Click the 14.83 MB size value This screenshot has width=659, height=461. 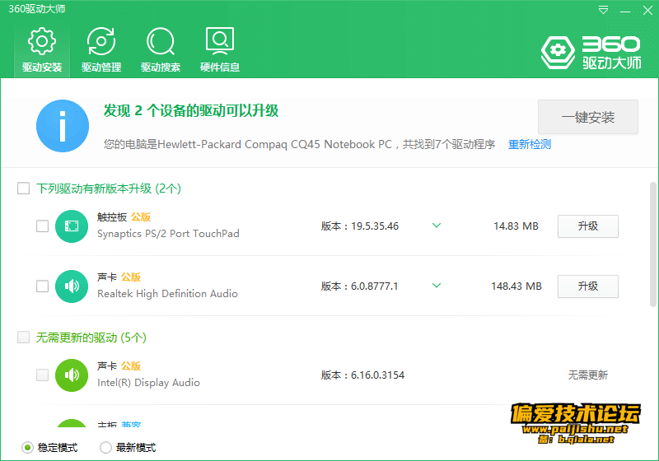516,226
